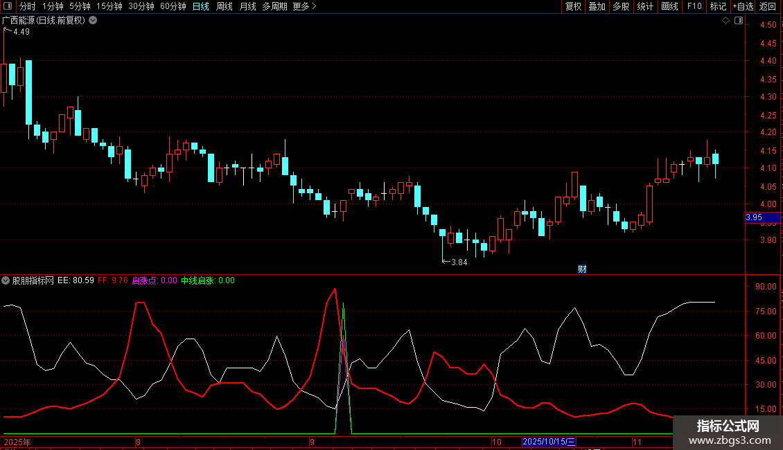Toggle the side panel icon on chart header

(739, 21)
